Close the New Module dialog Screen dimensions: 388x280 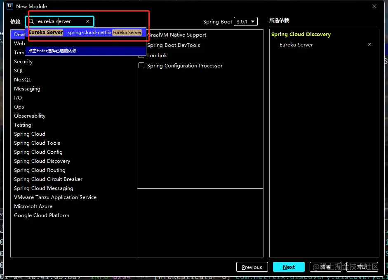pos(374,6)
